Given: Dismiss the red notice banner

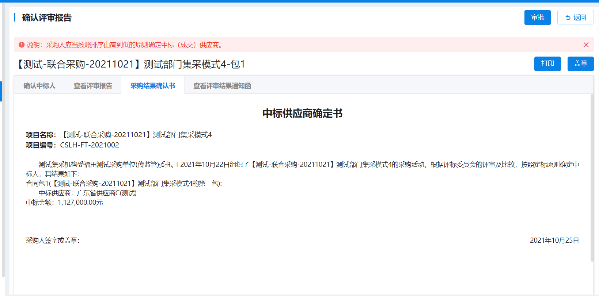Looking at the screenshot, I should [586, 45].
